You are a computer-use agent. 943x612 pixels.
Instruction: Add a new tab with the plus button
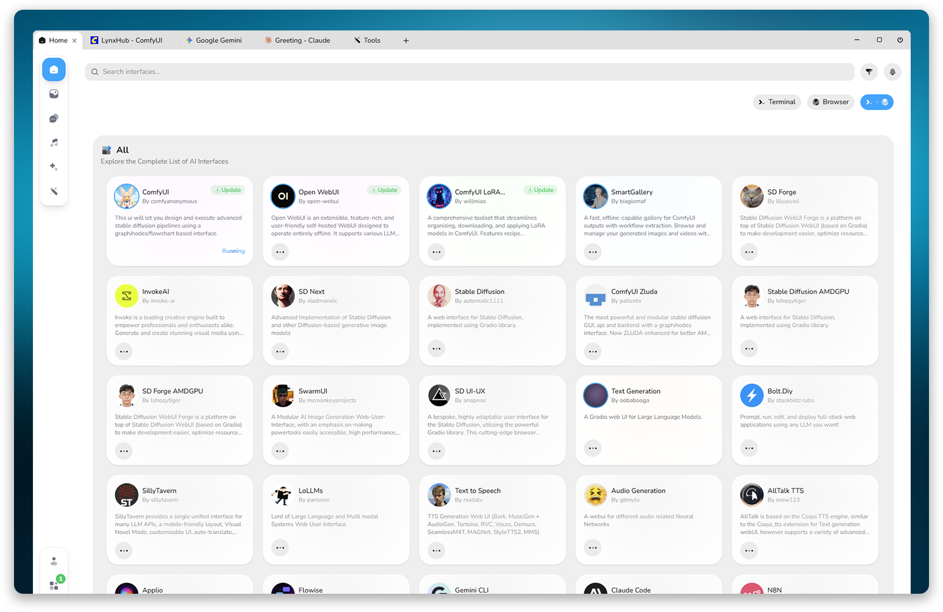pos(406,41)
